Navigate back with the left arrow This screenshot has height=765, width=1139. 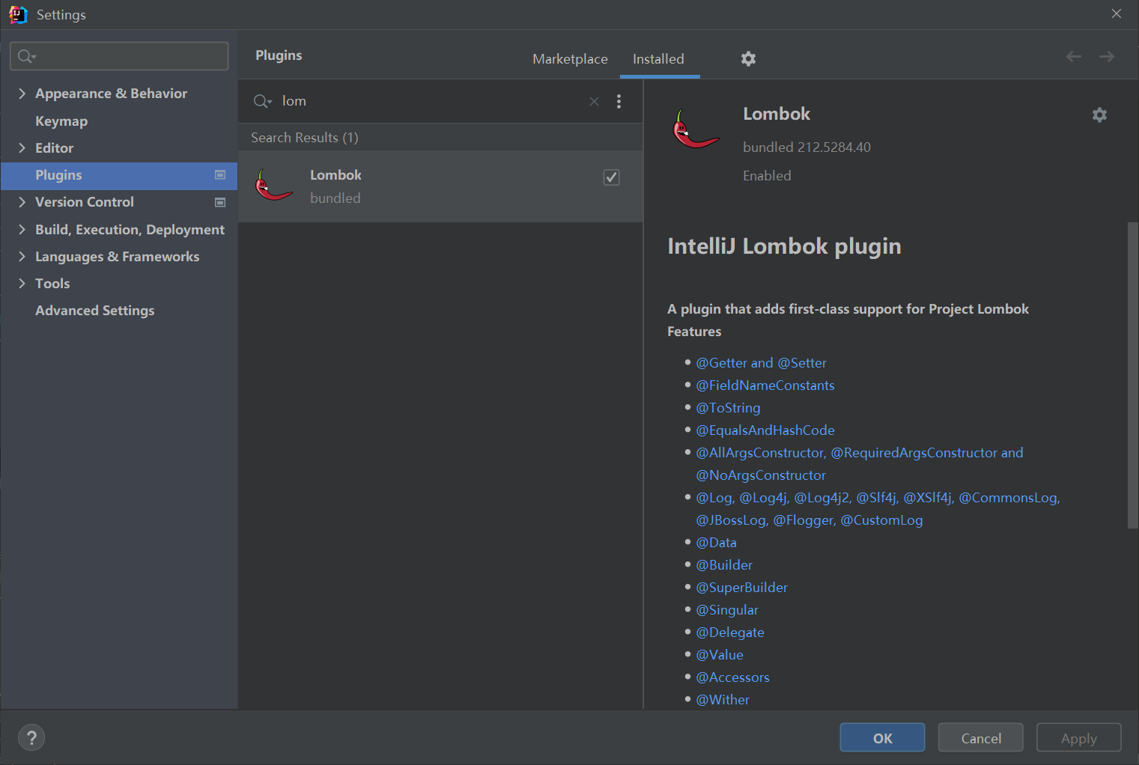click(1073, 57)
